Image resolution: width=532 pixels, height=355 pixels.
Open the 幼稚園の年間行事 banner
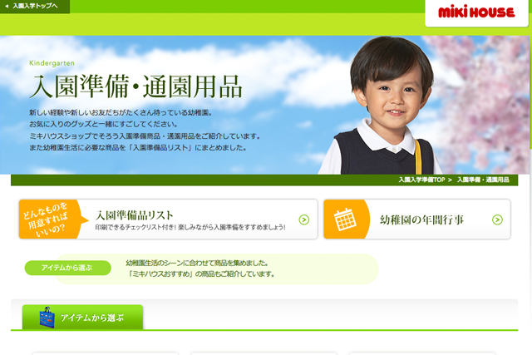[x=417, y=219]
